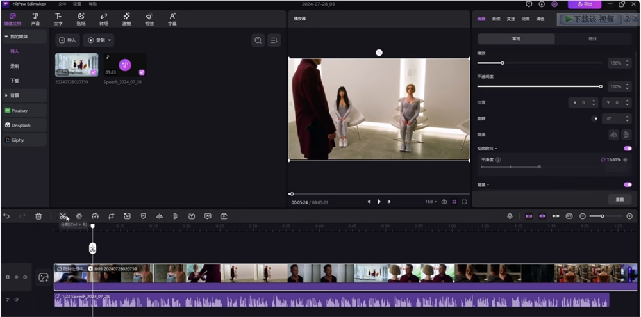Open the speed adjustment tool in timeline toolbar
Screen dimensions: 641x317
click(95, 216)
